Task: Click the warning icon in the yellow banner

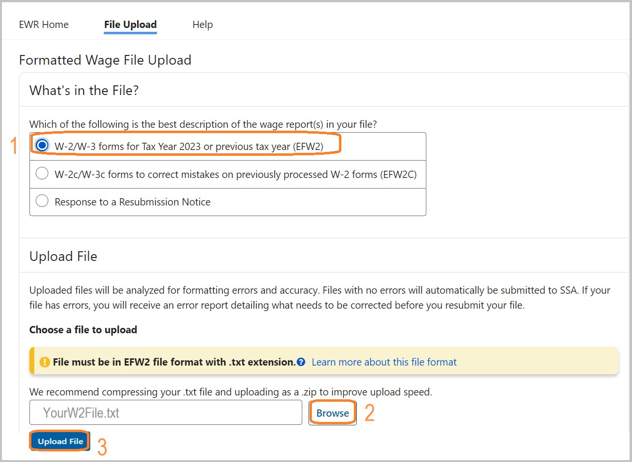Action: tap(44, 362)
